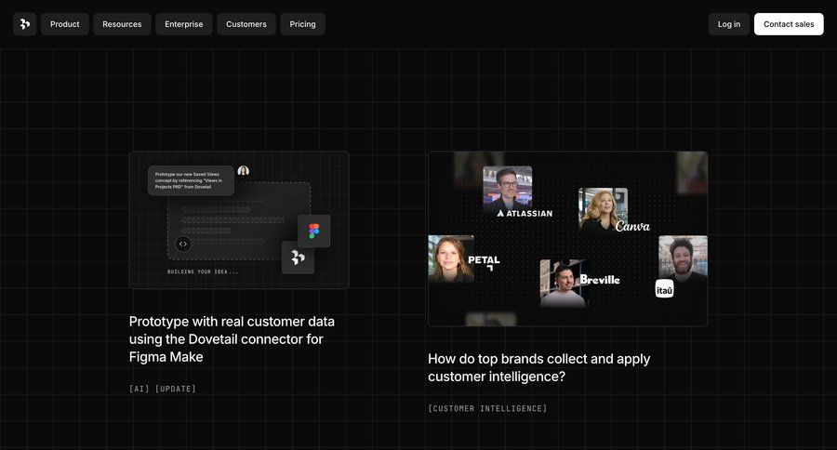Click the Dovetail logo in the navbar

24,24
